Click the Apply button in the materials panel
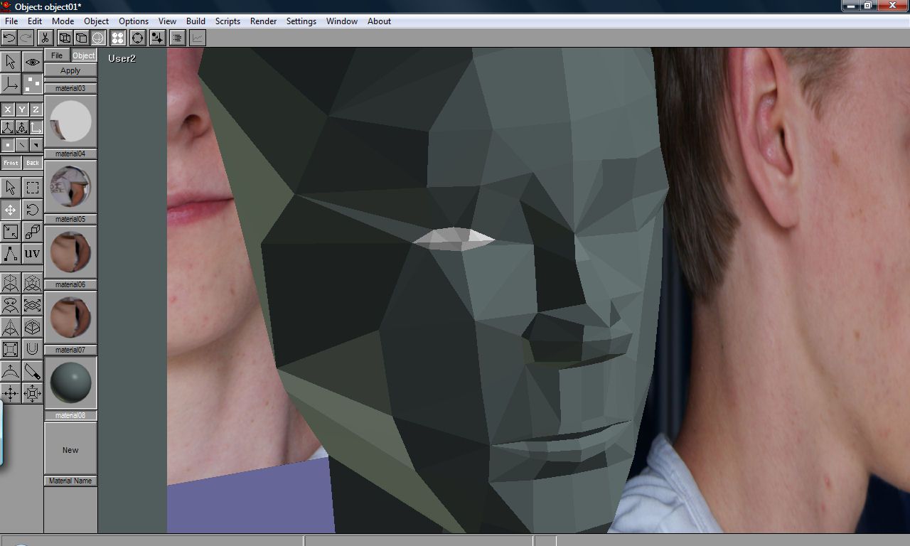 point(70,70)
